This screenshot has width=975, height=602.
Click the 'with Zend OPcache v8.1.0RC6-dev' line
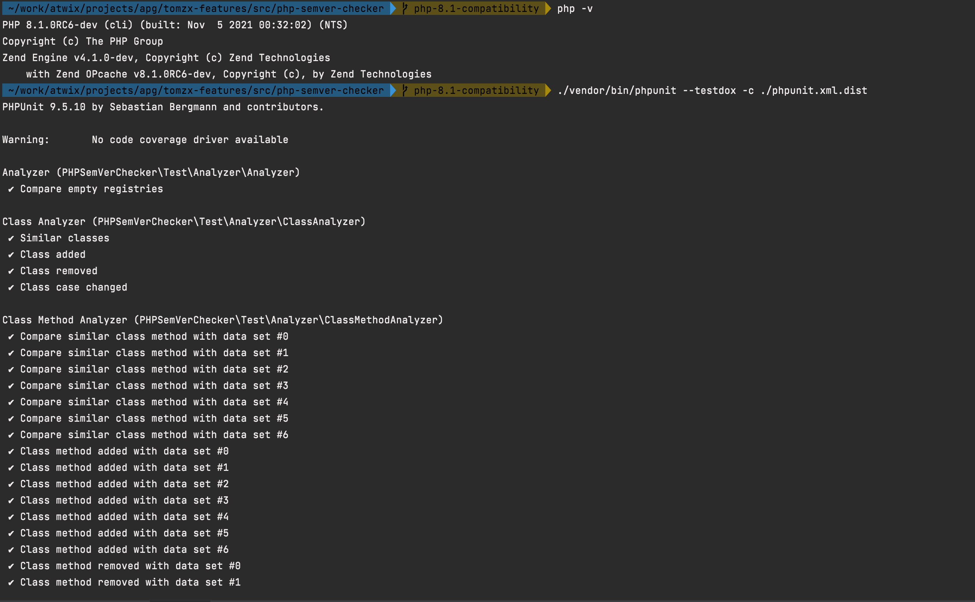tap(229, 74)
